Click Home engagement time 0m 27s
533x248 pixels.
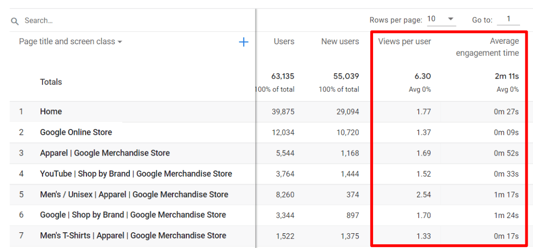(x=506, y=111)
